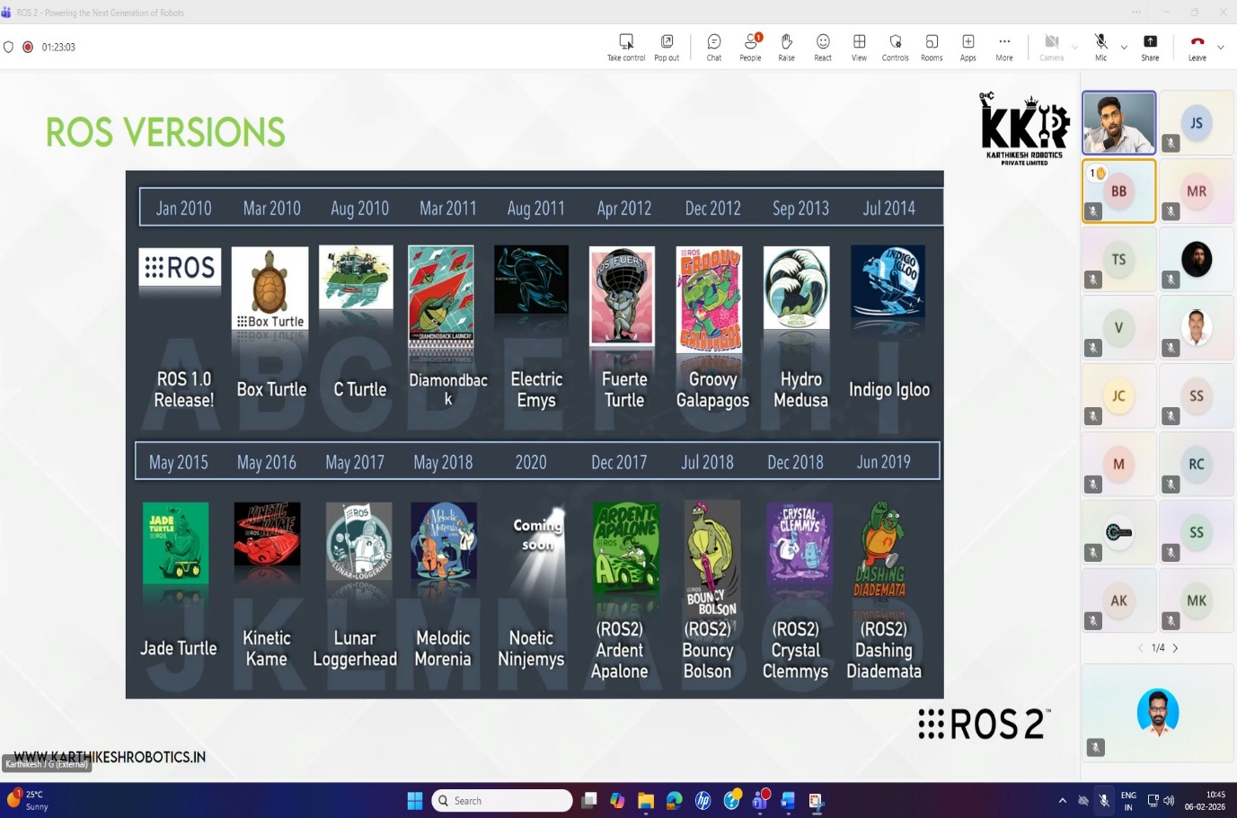
Task: Expand the Leave options dropdown arrow
Action: point(1220,48)
